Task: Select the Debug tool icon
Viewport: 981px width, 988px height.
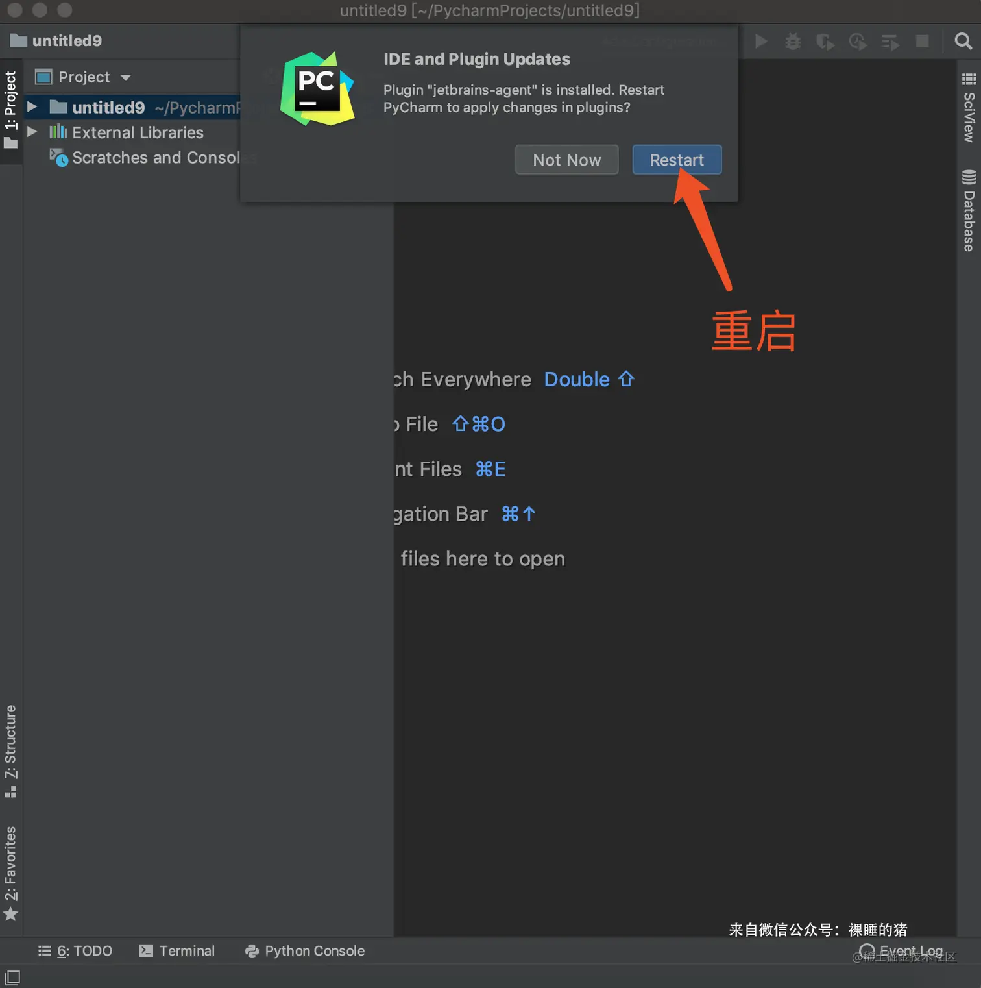Action: (793, 42)
